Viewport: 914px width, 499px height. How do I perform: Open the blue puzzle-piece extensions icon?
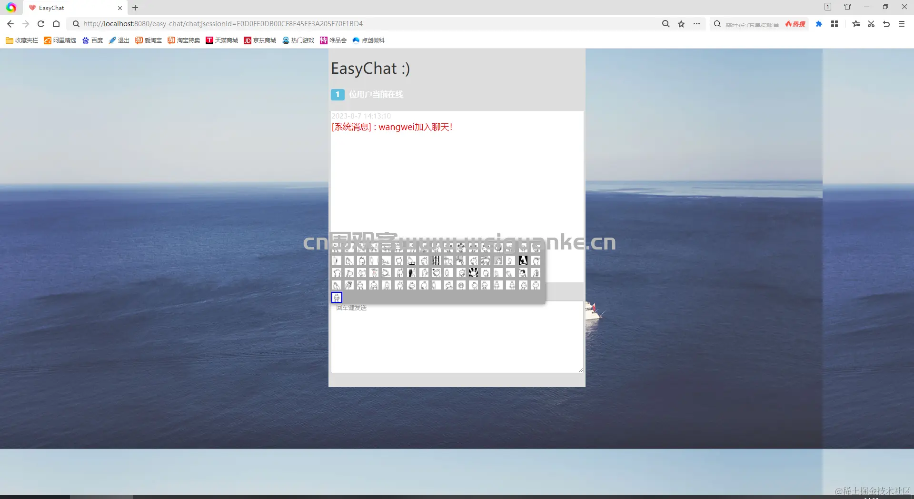click(819, 24)
